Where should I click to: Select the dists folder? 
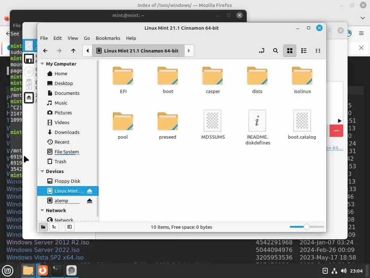pos(257,80)
